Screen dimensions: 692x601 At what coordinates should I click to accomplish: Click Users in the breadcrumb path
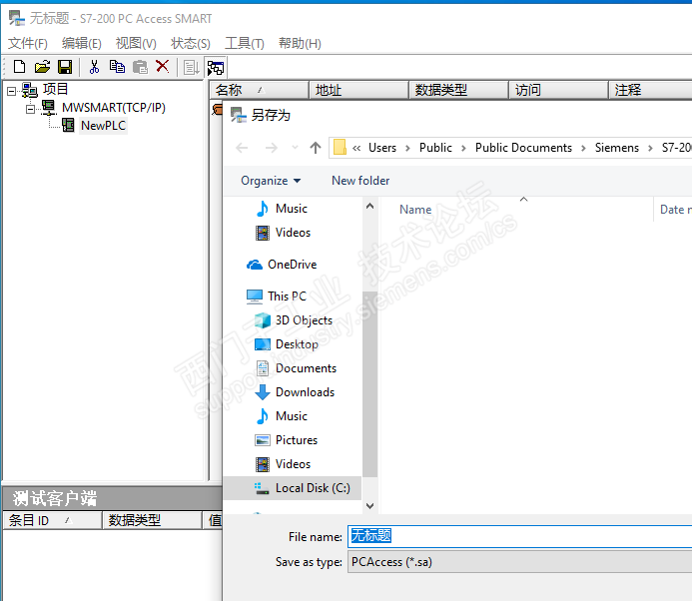tap(382, 148)
